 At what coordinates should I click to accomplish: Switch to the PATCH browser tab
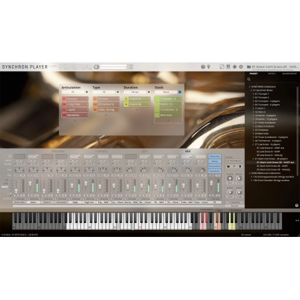coord(271,74)
